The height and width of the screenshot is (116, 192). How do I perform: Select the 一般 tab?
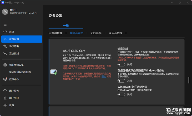pyautogui.click(x=66, y=26)
